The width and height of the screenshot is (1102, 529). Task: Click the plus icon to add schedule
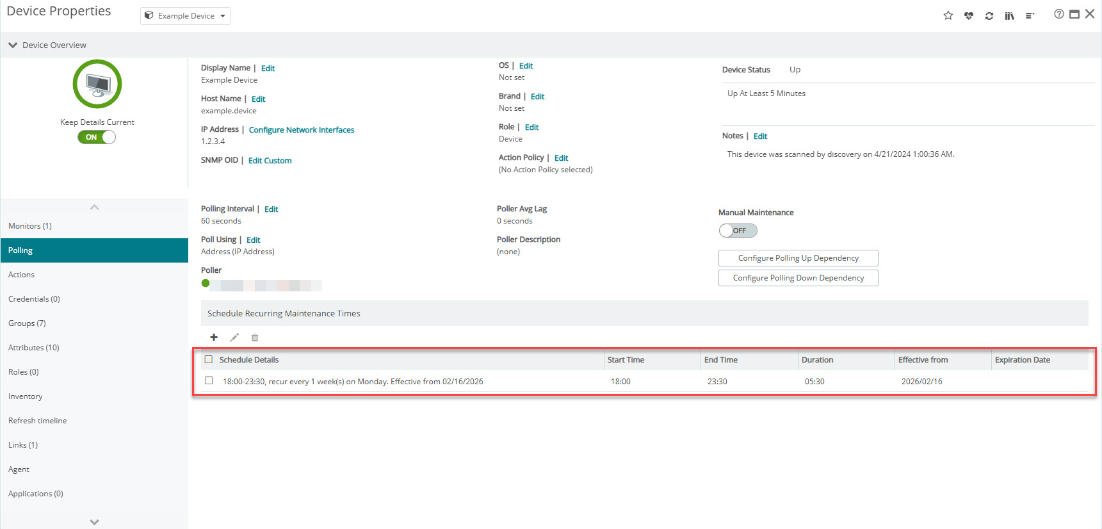214,338
